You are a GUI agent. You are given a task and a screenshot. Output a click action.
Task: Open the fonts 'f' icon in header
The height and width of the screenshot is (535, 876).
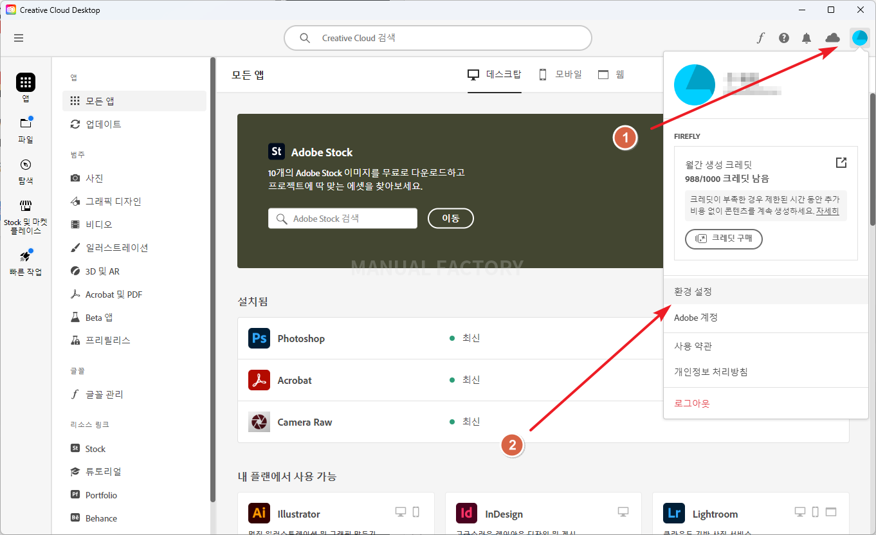(x=761, y=38)
